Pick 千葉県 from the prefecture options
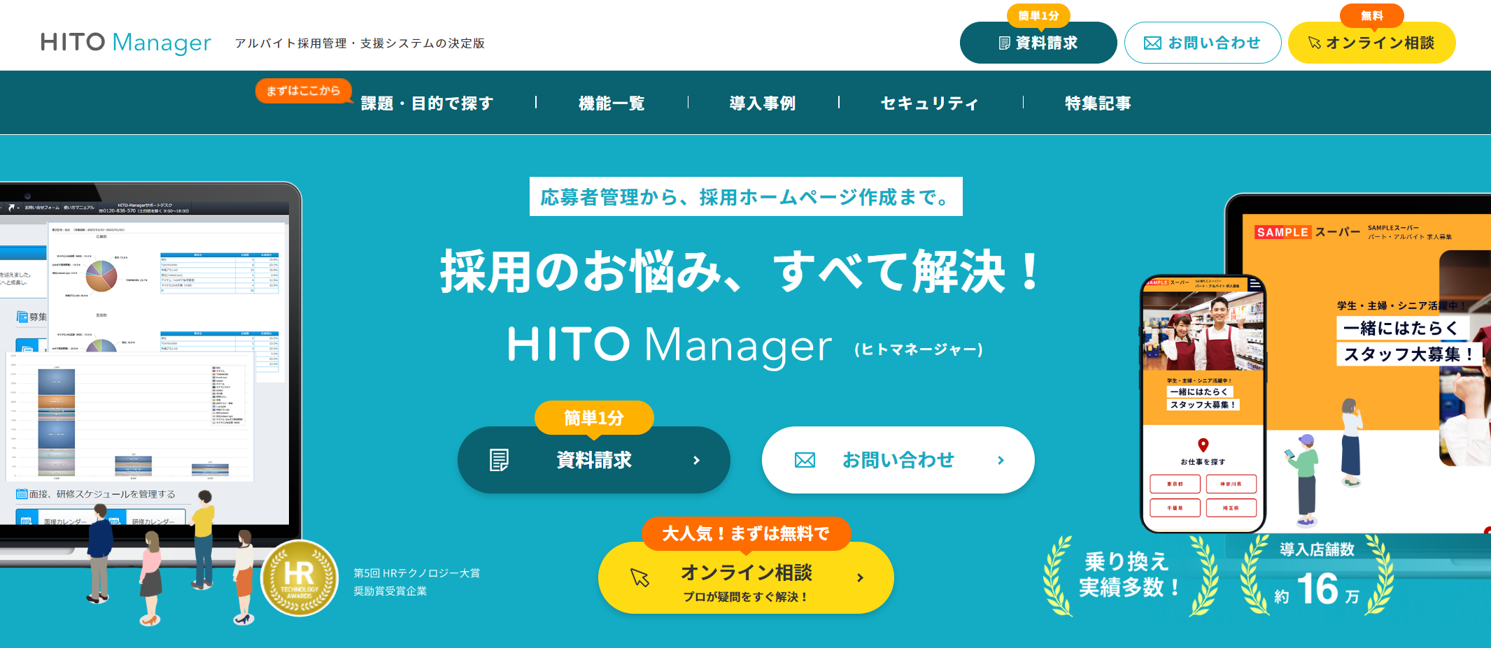Screen dimensions: 1491x648 pos(1175,507)
